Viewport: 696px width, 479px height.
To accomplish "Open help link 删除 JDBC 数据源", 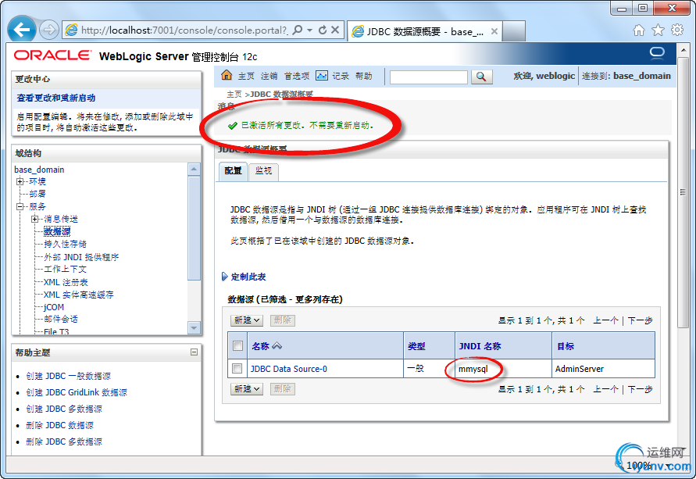I will [x=60, y=425].
